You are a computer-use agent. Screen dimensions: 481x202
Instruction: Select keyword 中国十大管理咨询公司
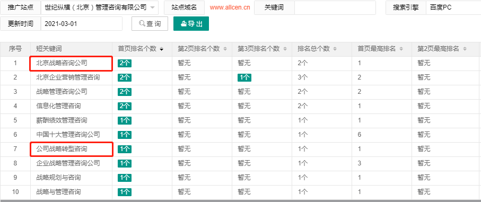pos(68,135)
